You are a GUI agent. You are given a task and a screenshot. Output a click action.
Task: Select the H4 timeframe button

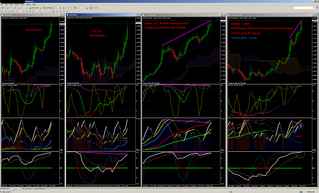[x=20, y=11]
